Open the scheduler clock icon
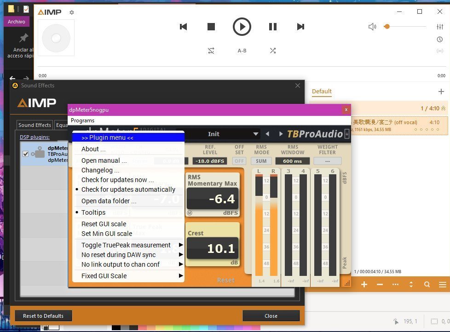The width and height of the screenshot is (450, 332). pos(440,39)
